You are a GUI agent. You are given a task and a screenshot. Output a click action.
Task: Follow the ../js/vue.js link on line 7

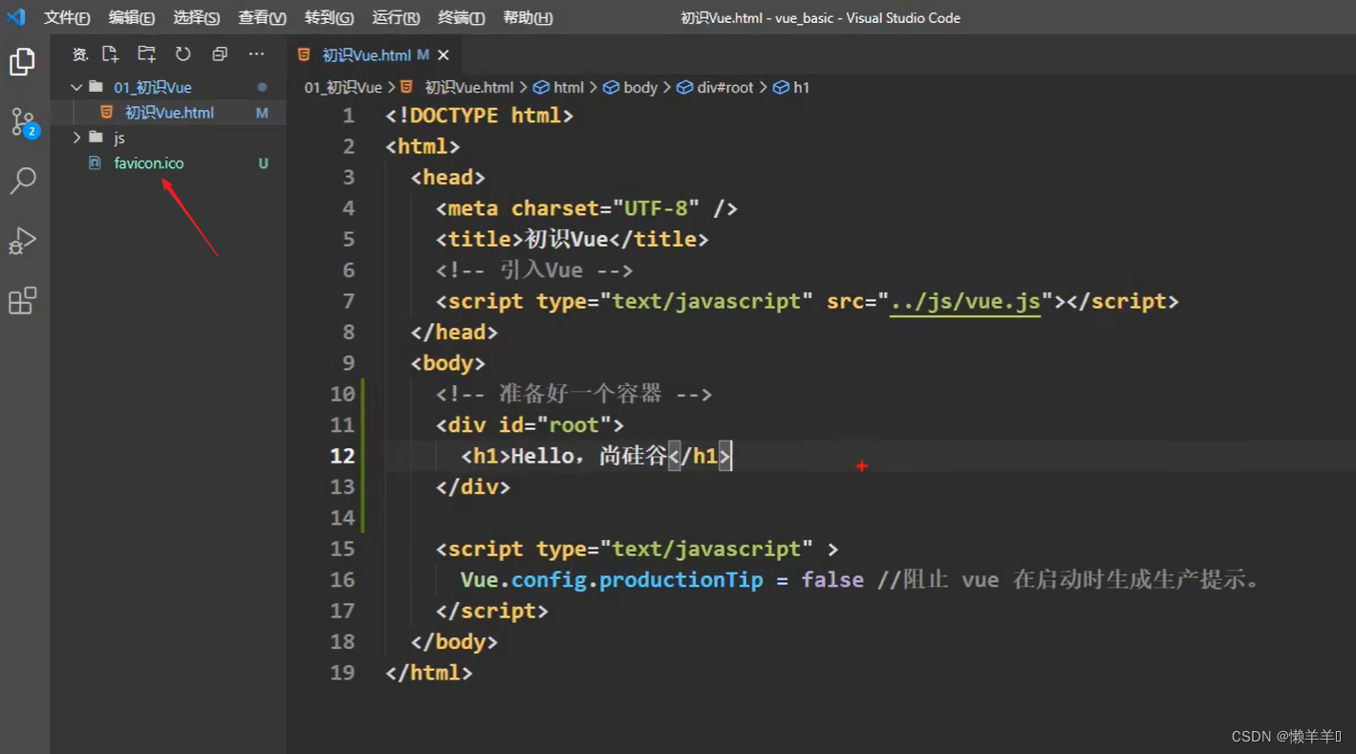click(x=964, y=302)
